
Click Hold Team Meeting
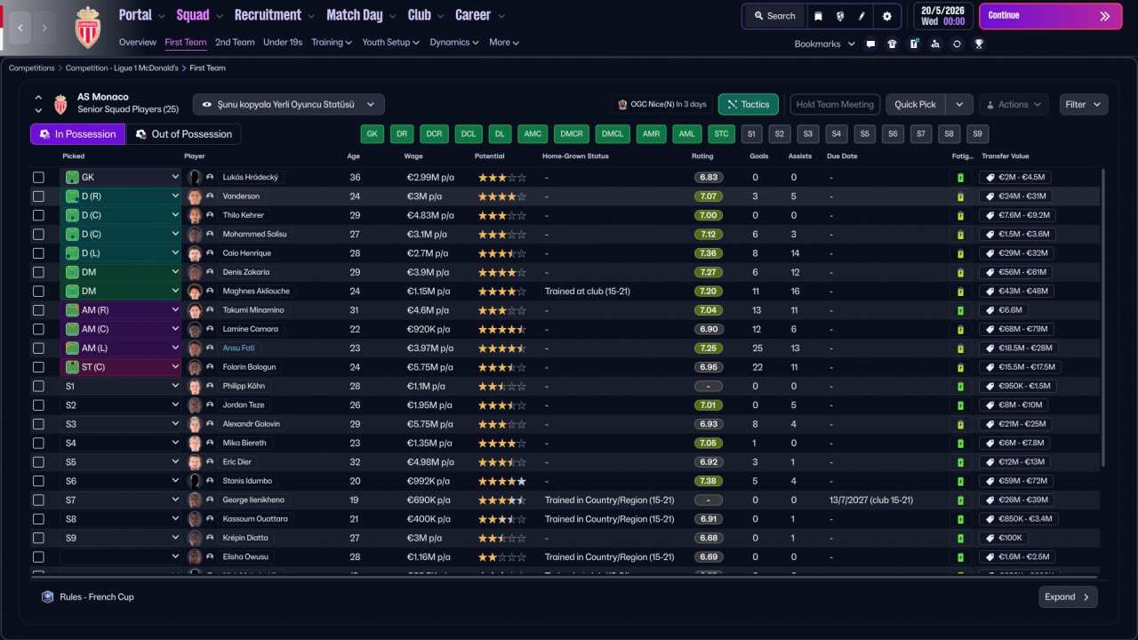[x=835, y=104]
